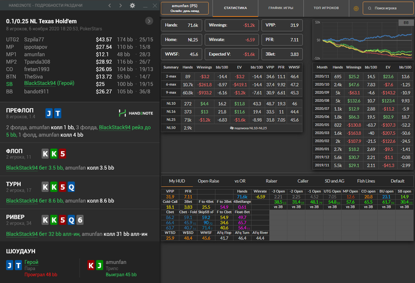Click the round arrow button beside game title
This screenshot has height=283, width=415.
coord(149,21)
